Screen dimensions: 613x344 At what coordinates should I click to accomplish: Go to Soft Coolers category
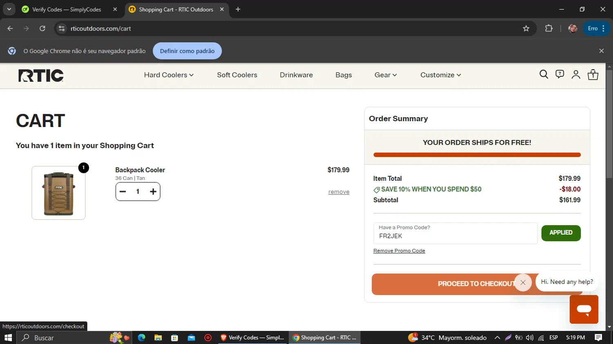tap(237, 75)
